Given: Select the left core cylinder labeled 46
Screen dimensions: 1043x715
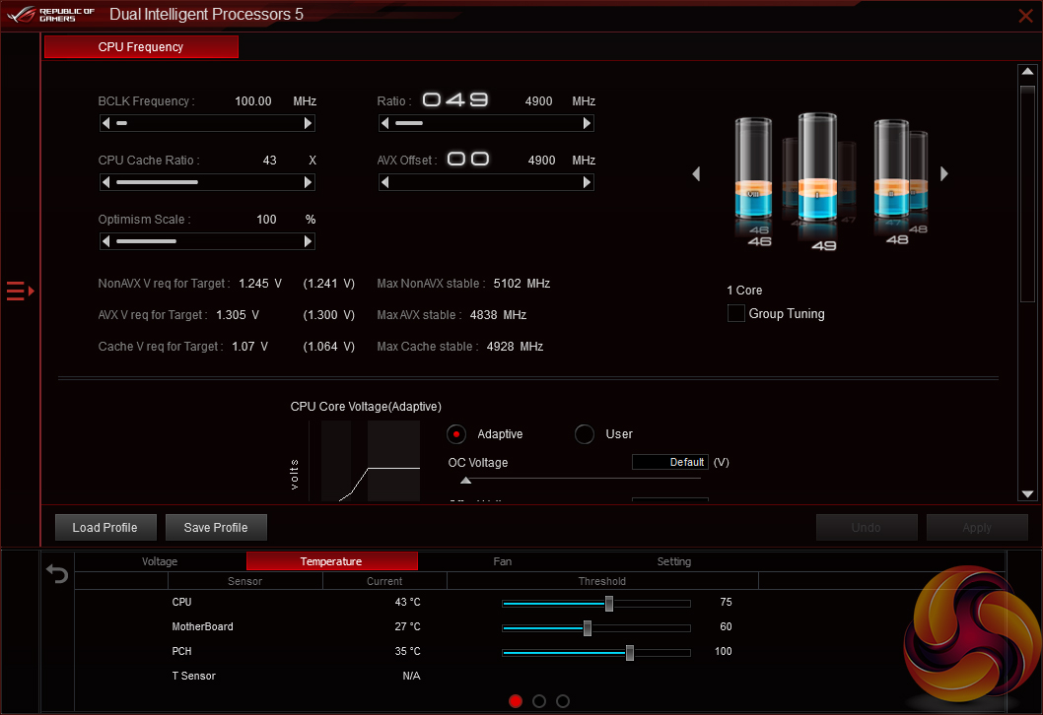Looking at the screenshot, I should click(x=753, y=168).
